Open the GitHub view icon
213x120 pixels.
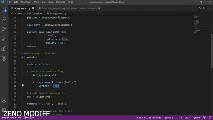(4, 58)
